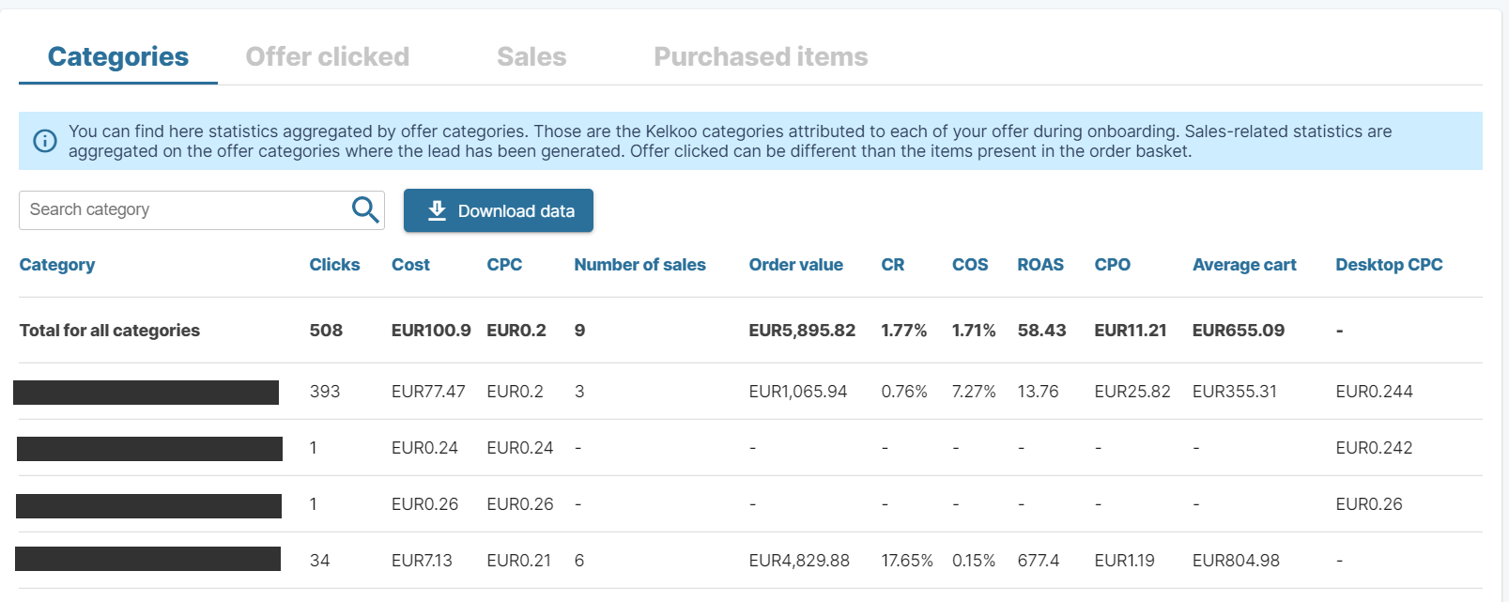
Task: Click the Order value column header
Action: coord(795,265)
